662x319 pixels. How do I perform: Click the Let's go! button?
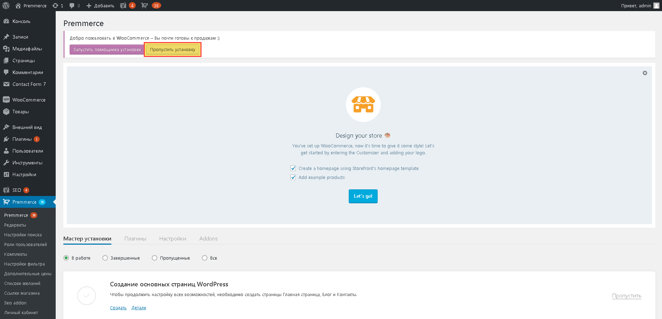363,196
